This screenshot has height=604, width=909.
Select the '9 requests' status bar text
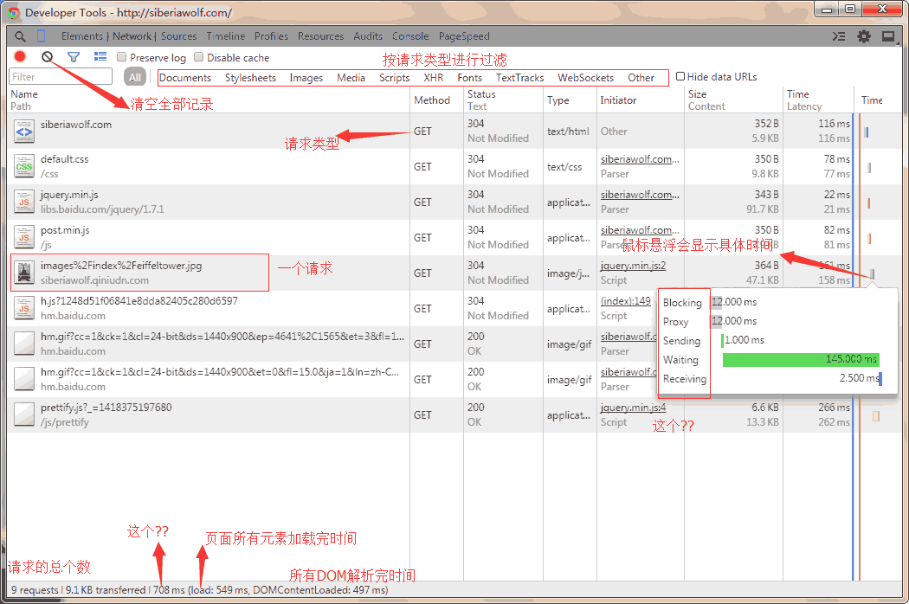(35, 590)
